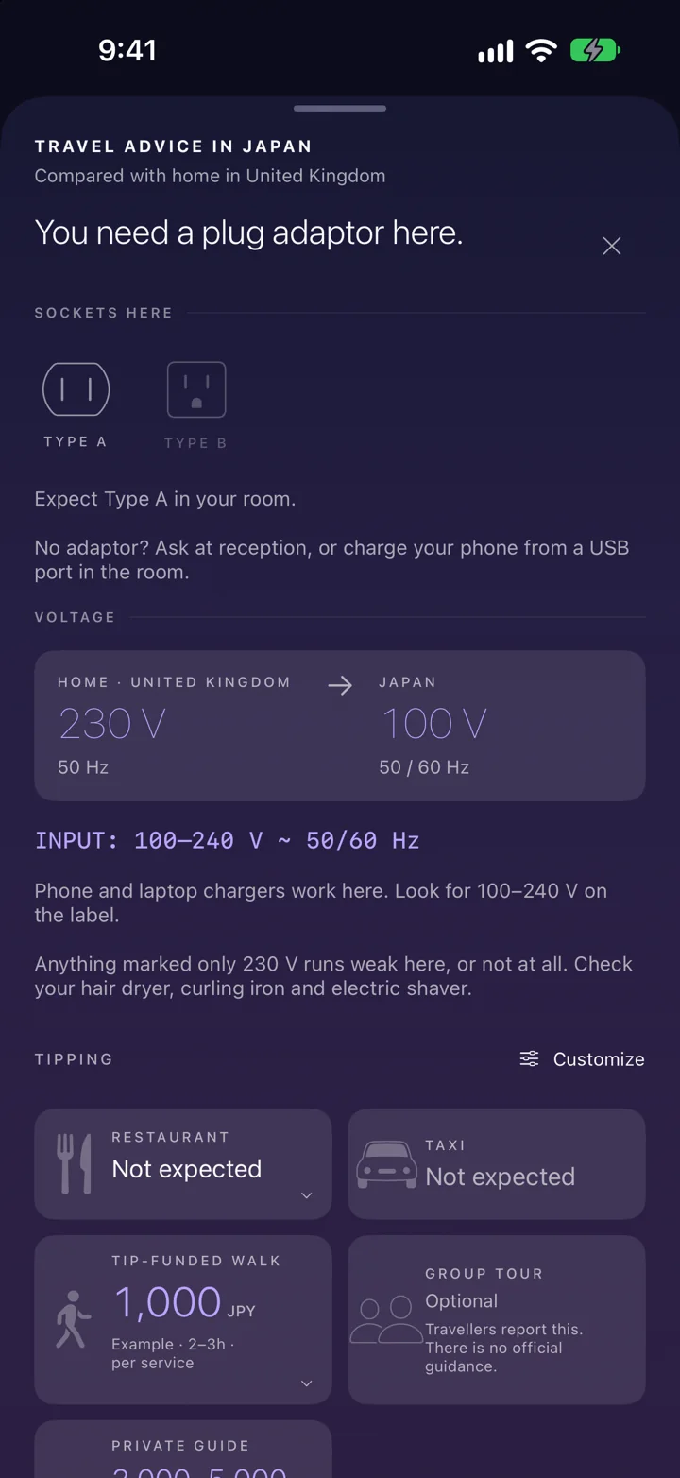Open the Taxi Not expected card
680x1478 pixels.
(x=497, y=1163)
